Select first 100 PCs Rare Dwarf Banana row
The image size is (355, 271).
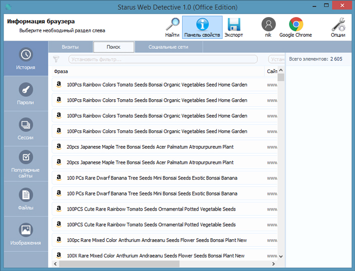(165, 178)
